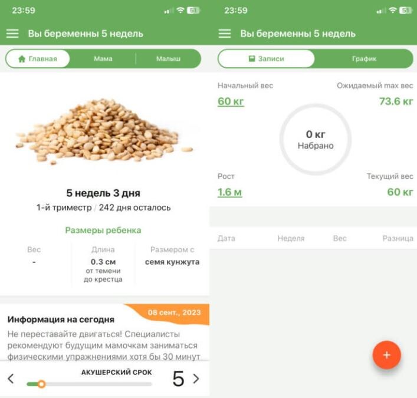Tap the sesame seeds picture
Image resolution: width=417 pixels, height=398 pixels.
point(104,131)
